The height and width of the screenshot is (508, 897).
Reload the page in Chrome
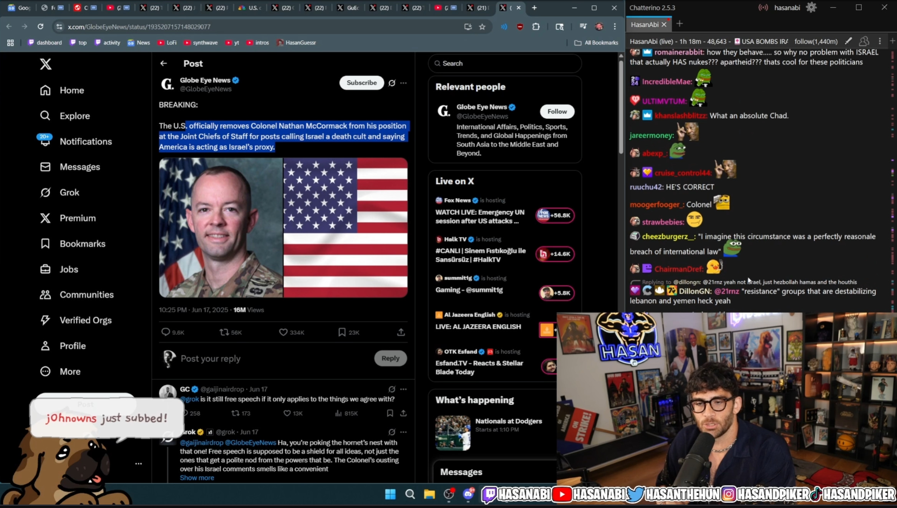click(x=40, y=26)
